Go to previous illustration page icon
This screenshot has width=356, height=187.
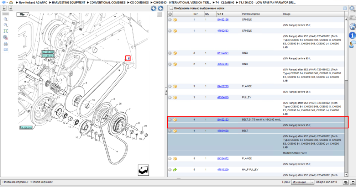4,8
